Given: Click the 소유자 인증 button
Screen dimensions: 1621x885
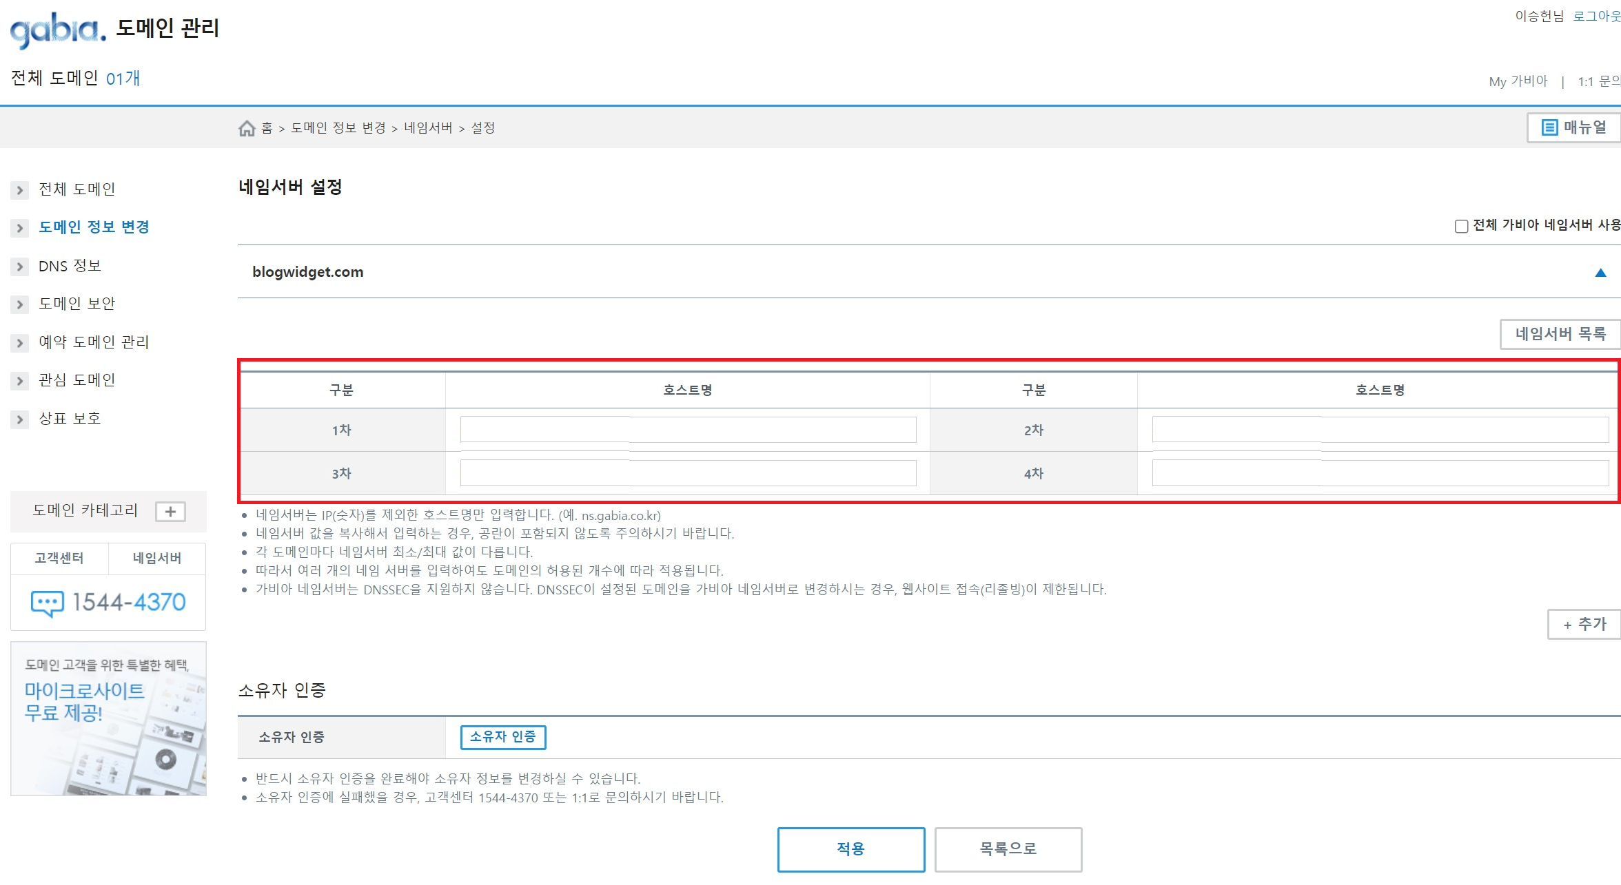Looking at the screenshot, I should [x=502, y=737].
